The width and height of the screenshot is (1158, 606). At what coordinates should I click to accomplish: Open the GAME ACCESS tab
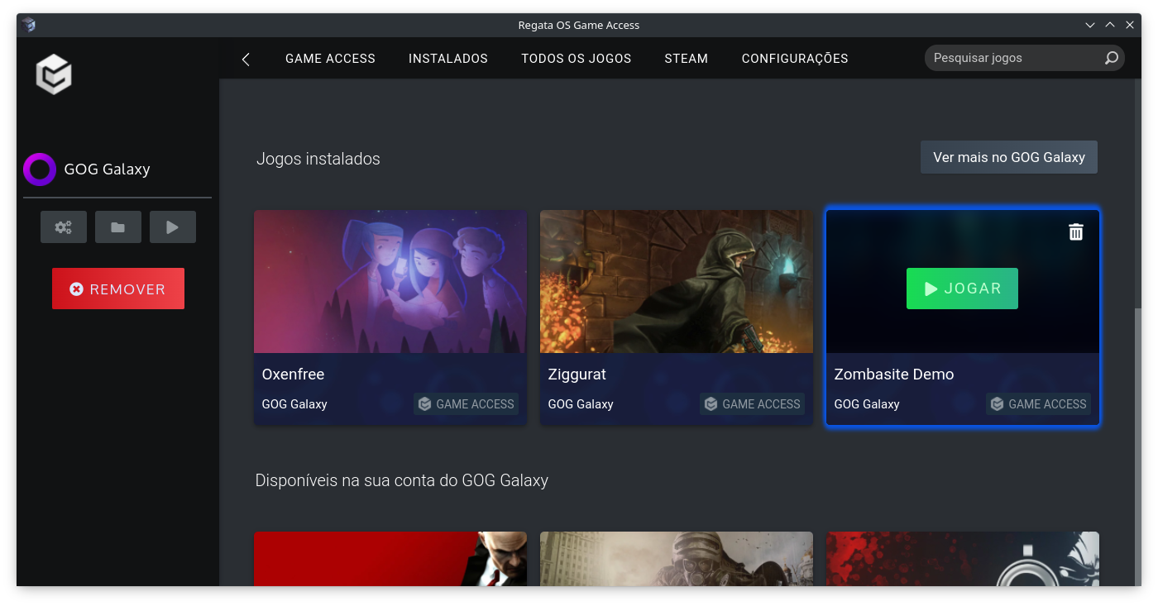(x=330, y=59)
